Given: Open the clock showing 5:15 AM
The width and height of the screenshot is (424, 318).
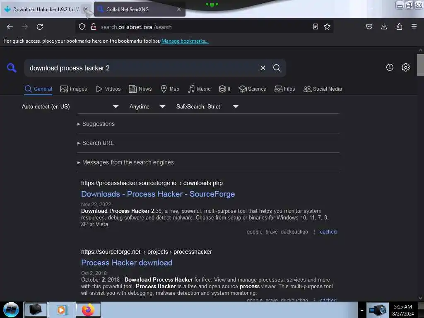Looking at the screenshot, I should click(x=403, y=310).
